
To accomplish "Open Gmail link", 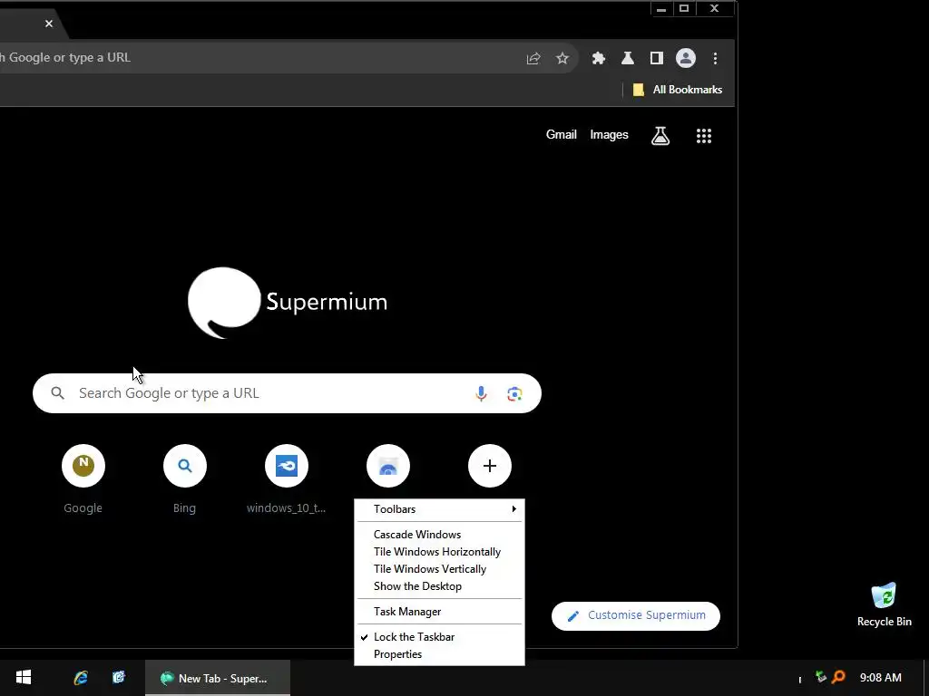I will [x=561, y=135].
